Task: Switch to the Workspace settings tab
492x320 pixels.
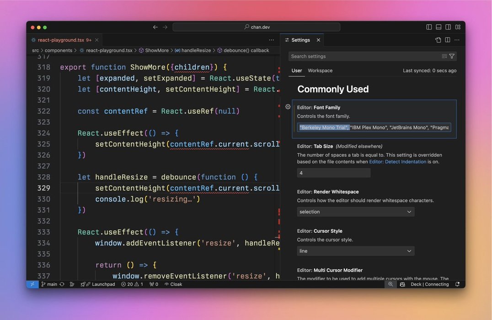Action: (x=320, y=71)
